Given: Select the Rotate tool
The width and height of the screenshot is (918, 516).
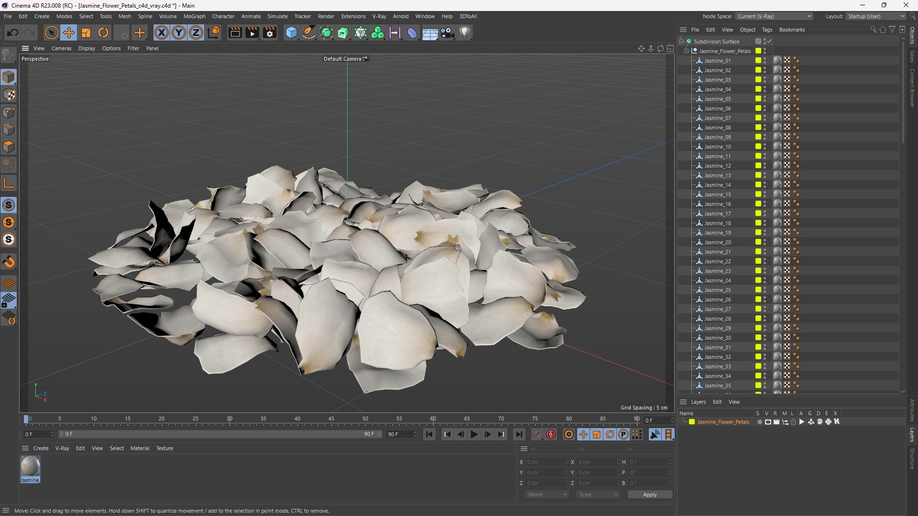Looking at the screenshot, I should pyautogui.click(x=103, y=32).
